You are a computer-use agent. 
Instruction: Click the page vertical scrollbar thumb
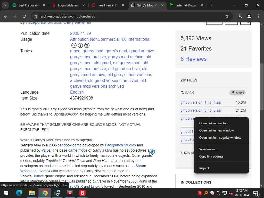[x=262, y=87]
